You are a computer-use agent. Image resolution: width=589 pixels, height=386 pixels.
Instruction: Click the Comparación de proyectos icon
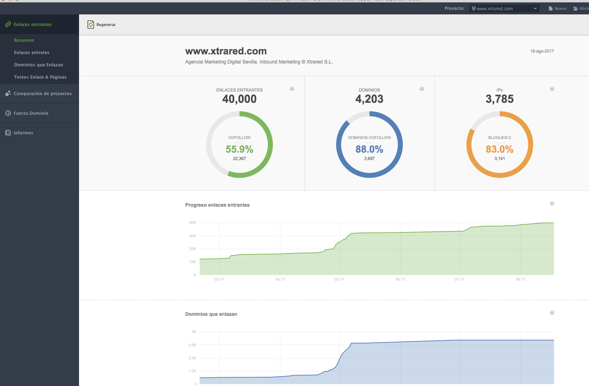pos(8,93)
